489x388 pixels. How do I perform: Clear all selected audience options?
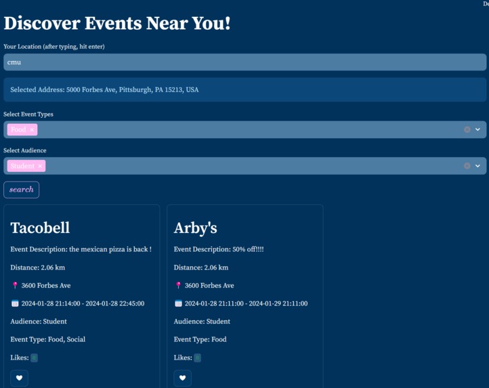click(467, 166)
